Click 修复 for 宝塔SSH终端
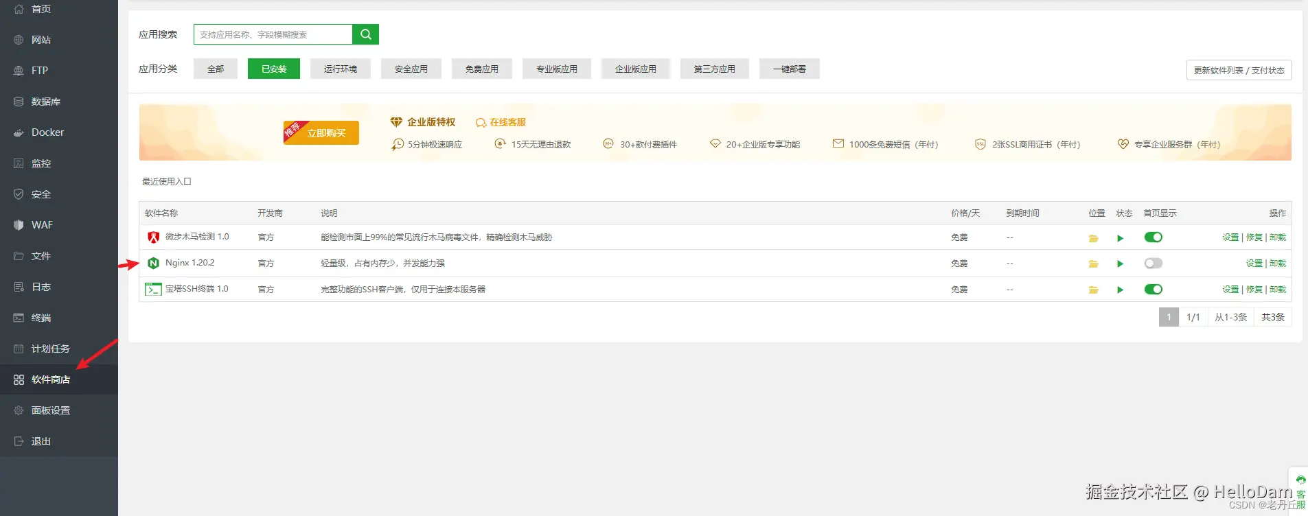 pos(1254,290)
